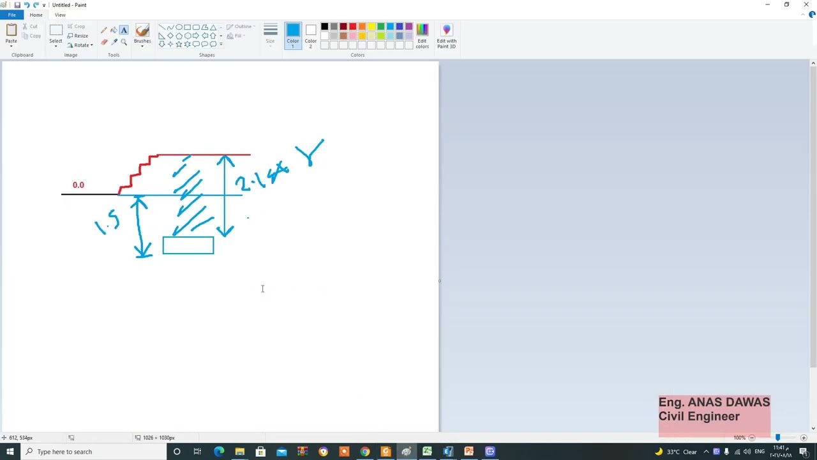Open Google Chrome from the taskbar

point(364,452)
